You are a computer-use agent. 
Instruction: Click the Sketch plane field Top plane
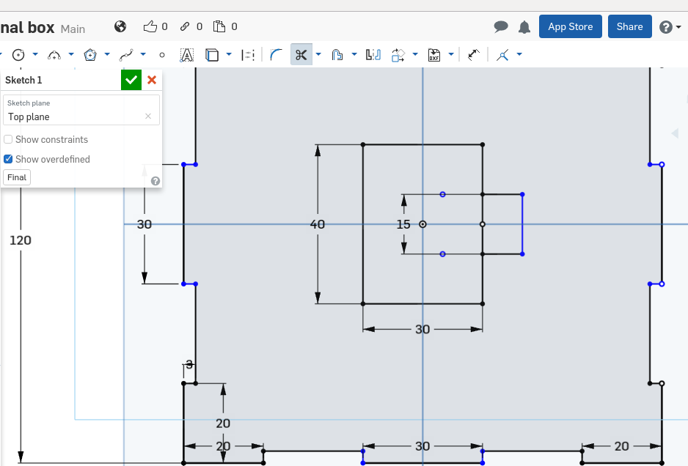(81, 111)
